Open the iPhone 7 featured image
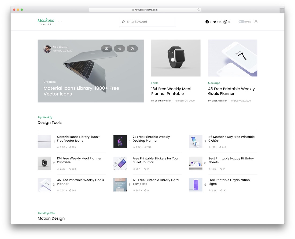This screenshot has height=239, width=295. point(233,58)
